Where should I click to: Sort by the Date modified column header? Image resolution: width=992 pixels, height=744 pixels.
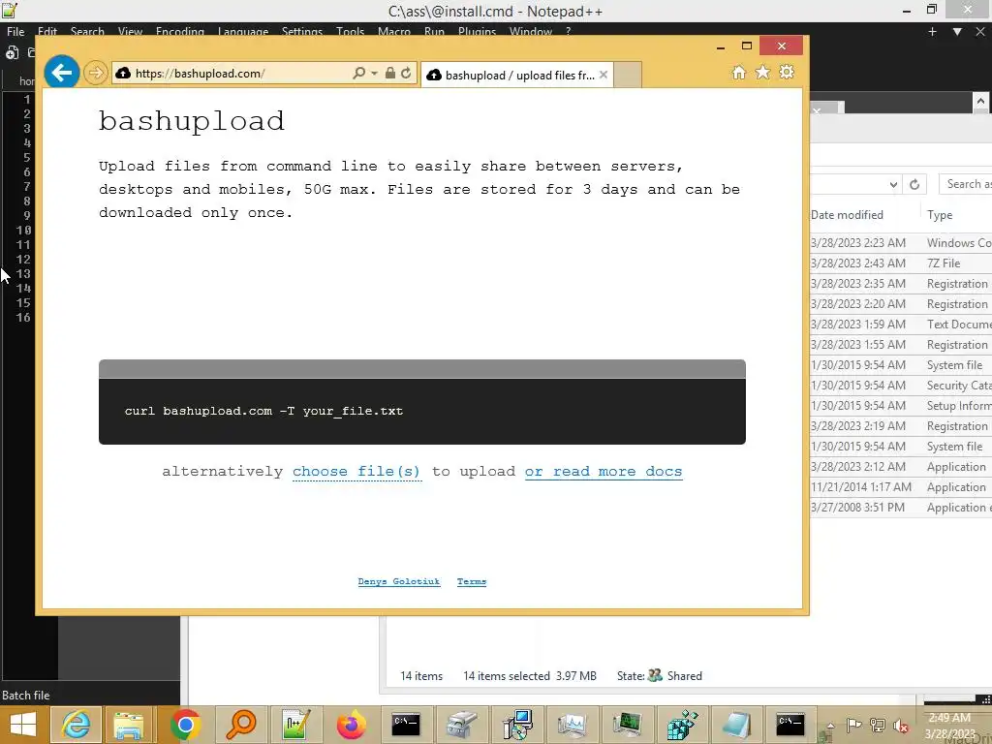847,215
